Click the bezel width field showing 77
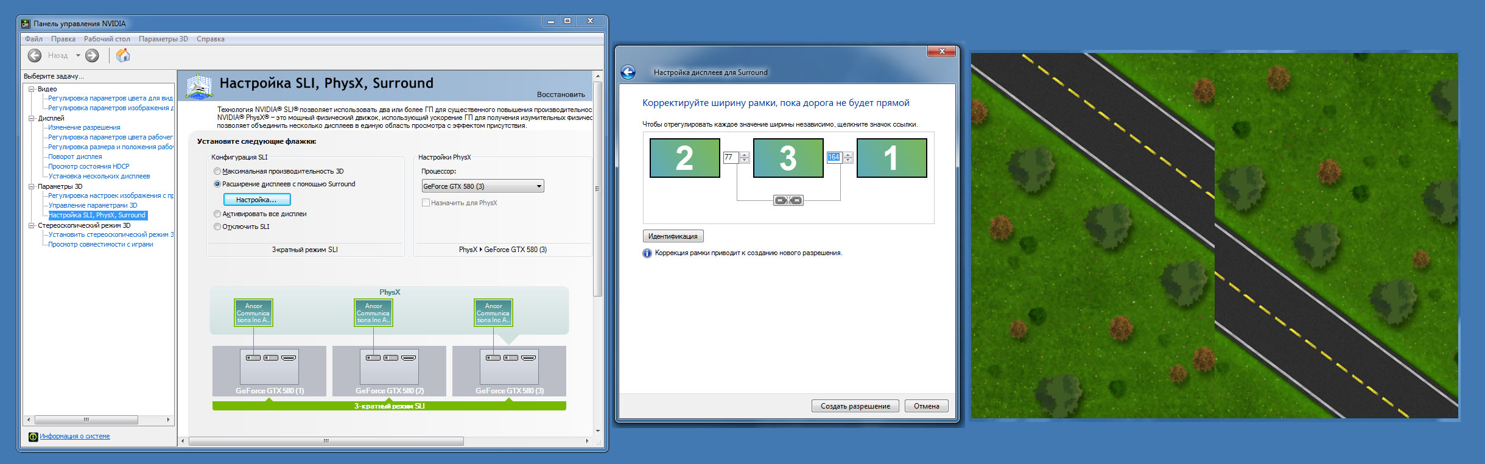The width and height of the screenshot is (1485, 464). (730, 158)
